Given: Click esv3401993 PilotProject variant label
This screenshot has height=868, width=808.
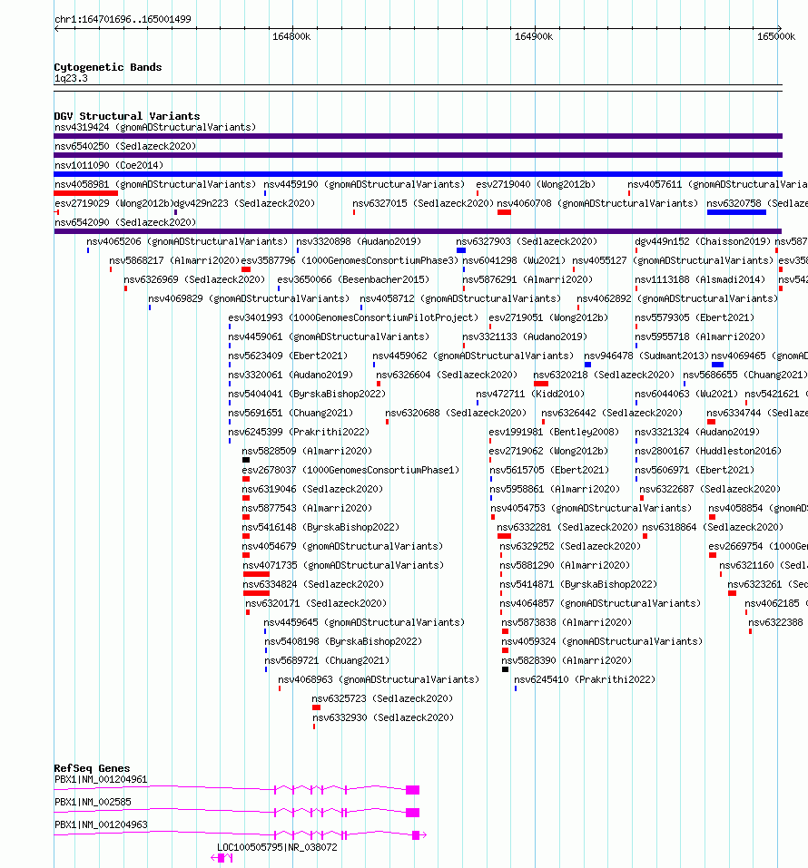Looking at the screenshot, I should click(353, 317).
